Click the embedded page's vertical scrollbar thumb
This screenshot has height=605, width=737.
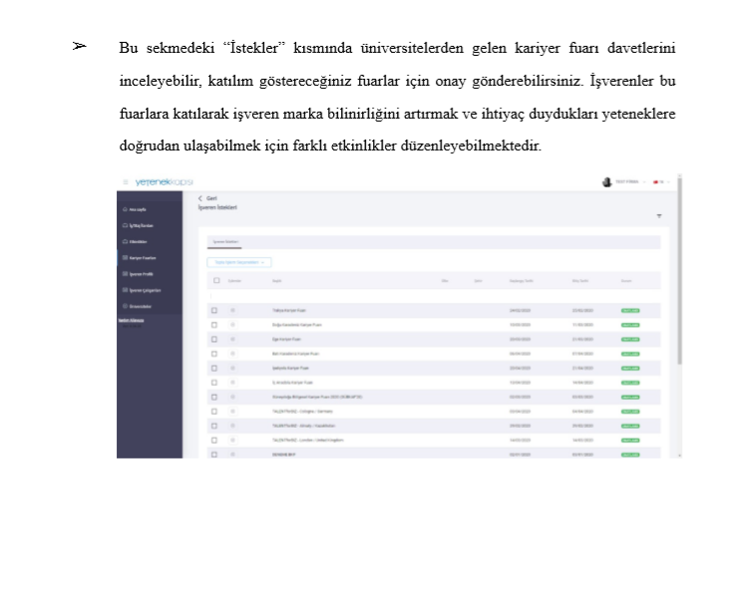680,271
